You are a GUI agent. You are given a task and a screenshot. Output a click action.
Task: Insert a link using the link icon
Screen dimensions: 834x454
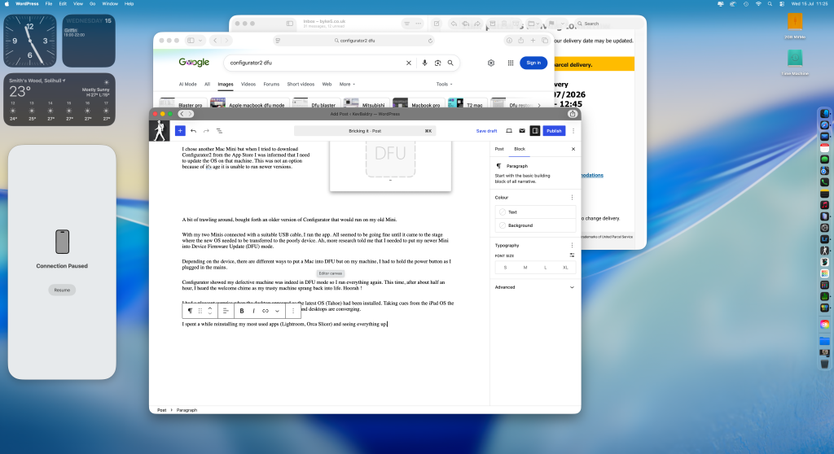[265, 311]
